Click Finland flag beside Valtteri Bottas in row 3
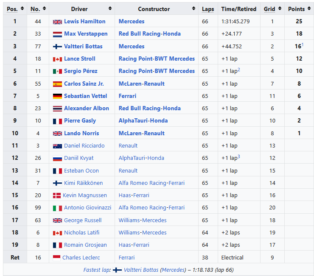The width and height of the screenshot is (314, 276). click(57, 47)
